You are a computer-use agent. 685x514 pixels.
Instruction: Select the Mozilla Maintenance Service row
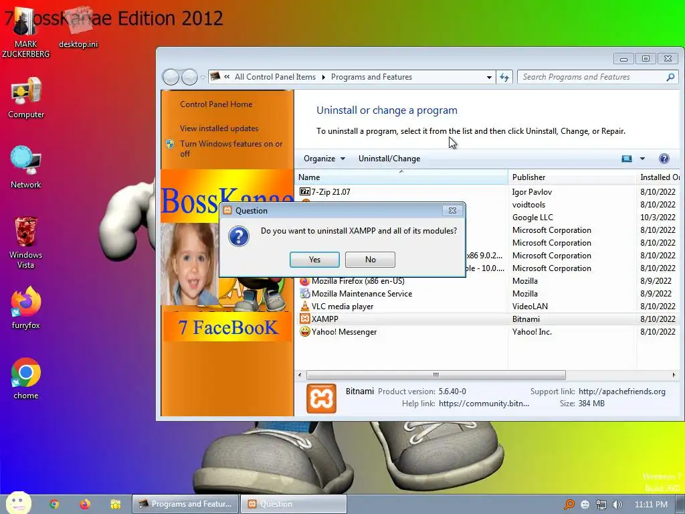pyautogui.click(x=488, y=294)
